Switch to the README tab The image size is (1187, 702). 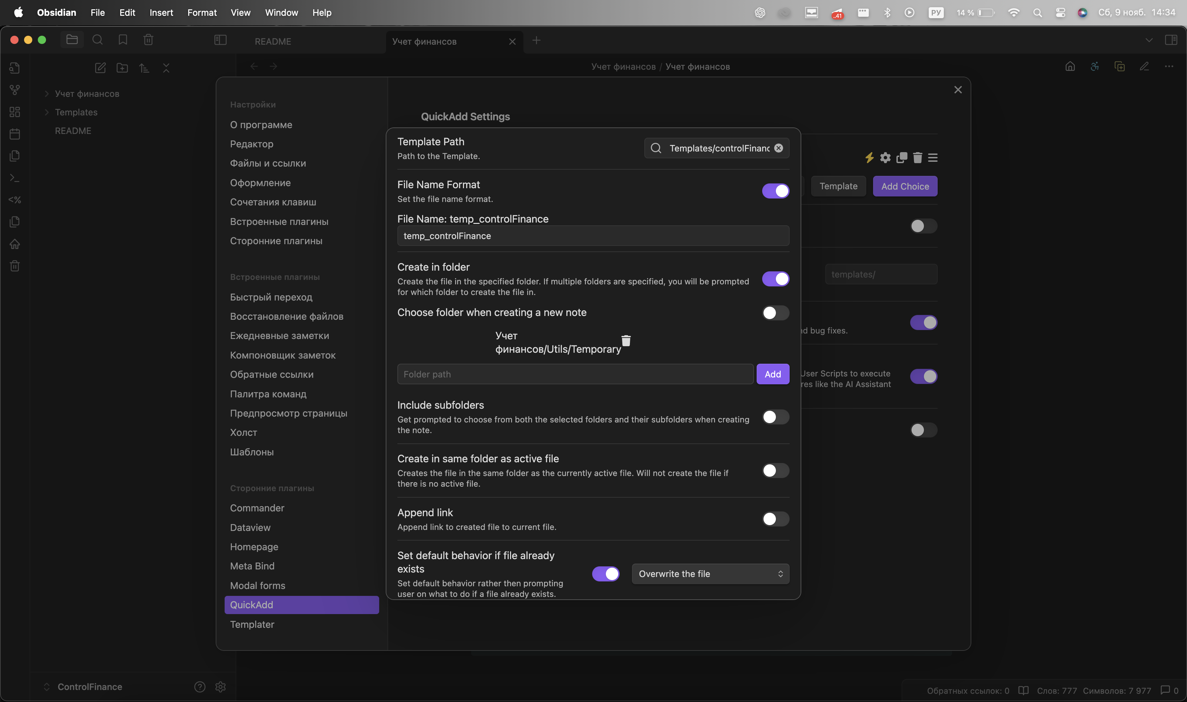(273, 42)
